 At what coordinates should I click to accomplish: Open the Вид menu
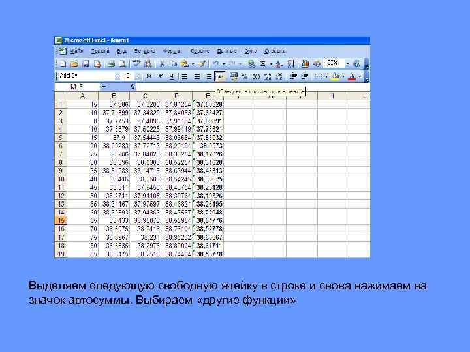(x=121, y=51)
